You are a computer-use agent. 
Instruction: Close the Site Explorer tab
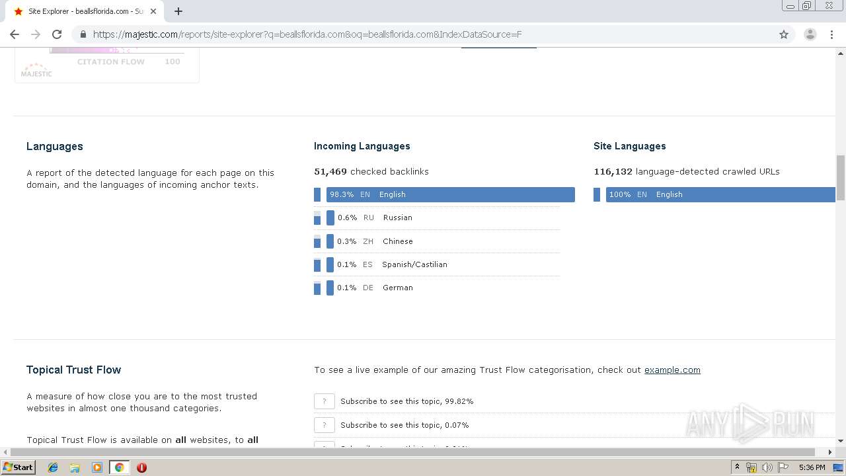pos(153,11)
